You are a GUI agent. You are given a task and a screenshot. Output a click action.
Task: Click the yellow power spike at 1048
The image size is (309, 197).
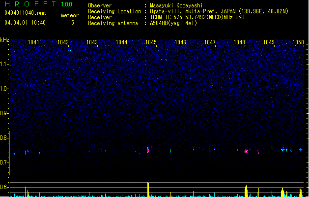(x=246, y=191)
